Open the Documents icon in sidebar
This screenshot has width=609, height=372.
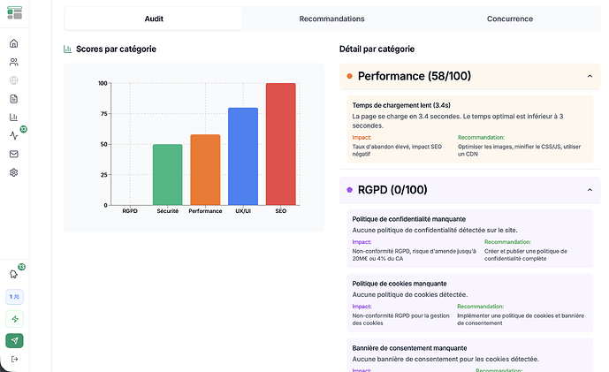coord(14,99)
